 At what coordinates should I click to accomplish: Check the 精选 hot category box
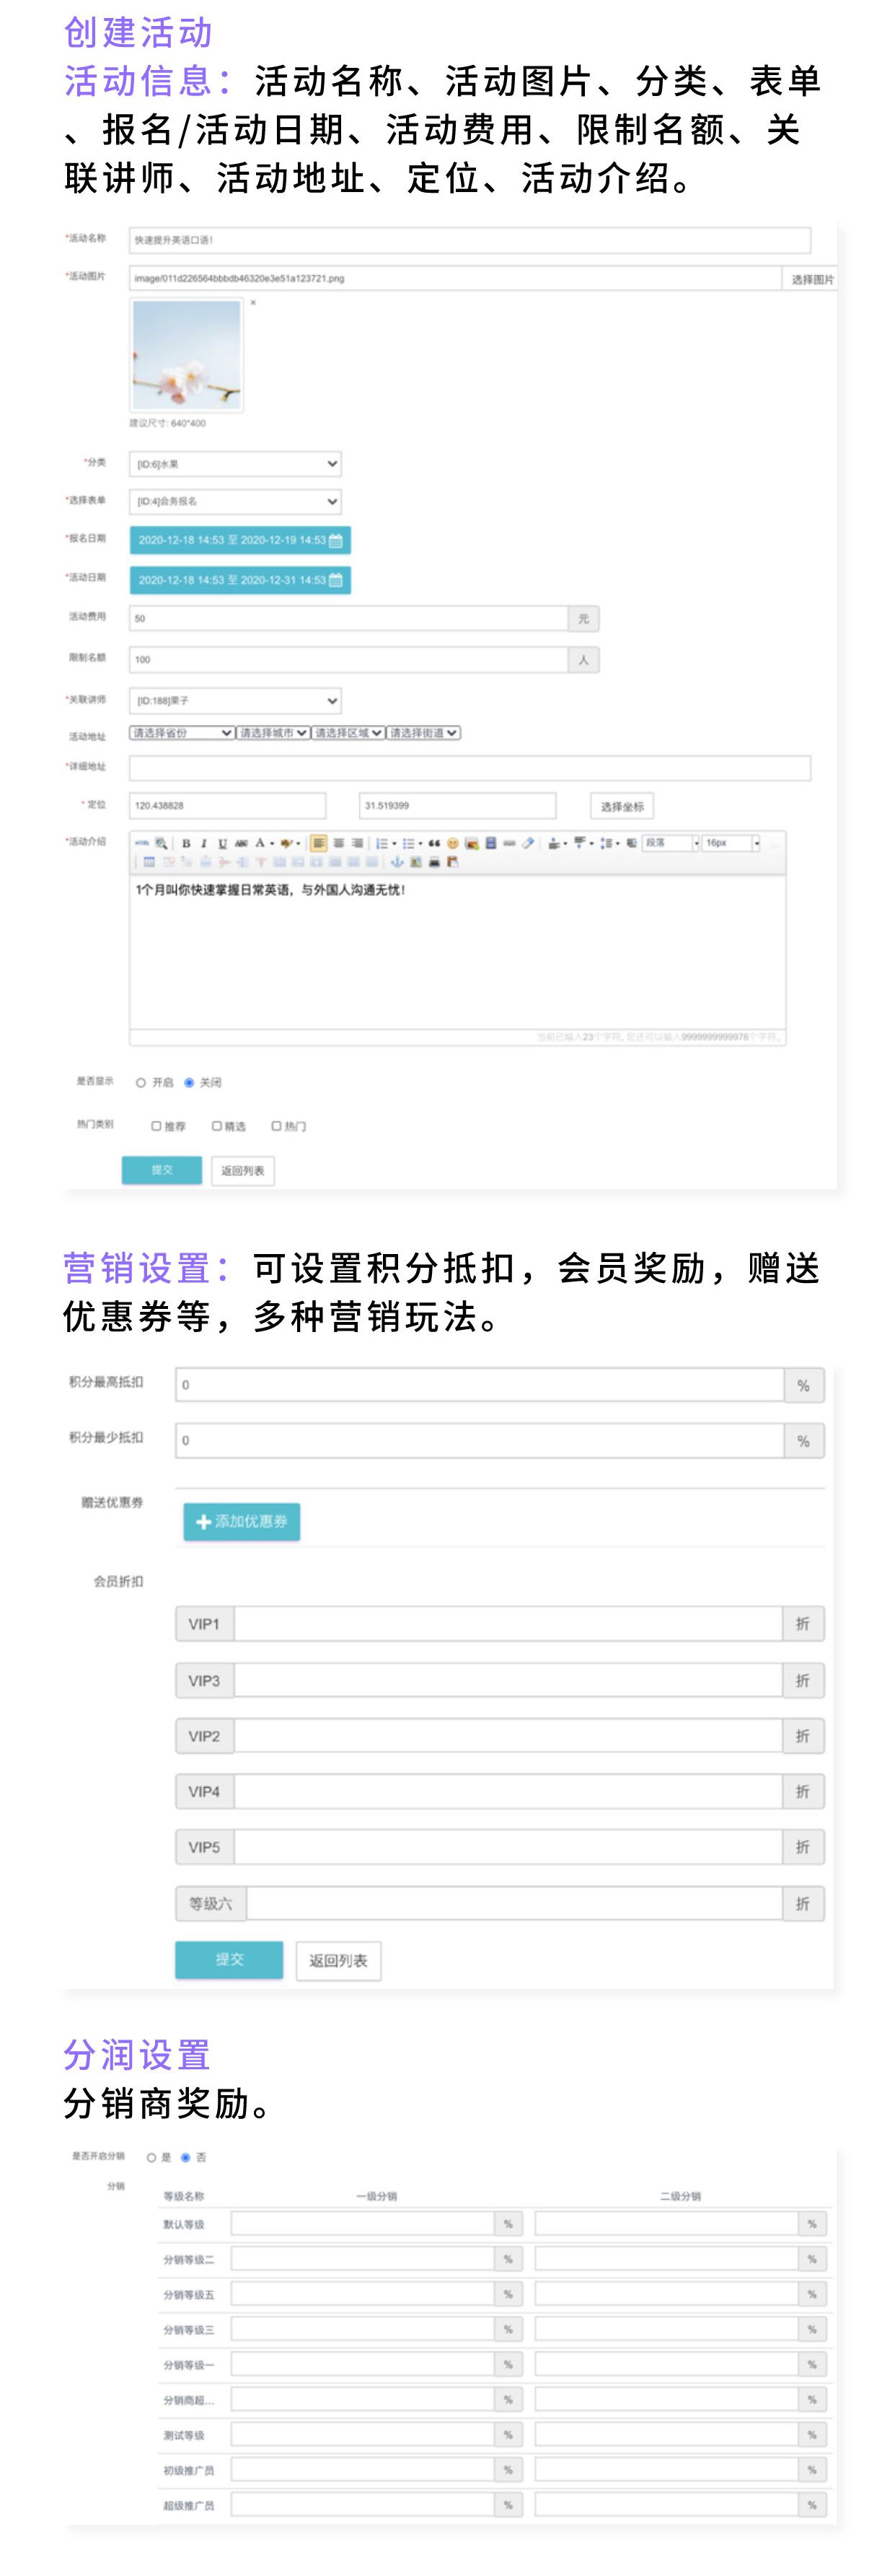click(x=217, y=1126)
